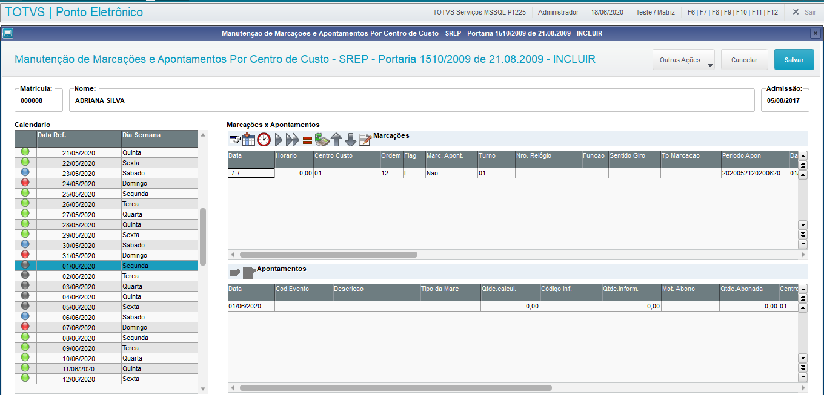The width and height of the screenshot is (824, 395).
Task: Click the Ordem cell showing 12
Action: point(391,173)
